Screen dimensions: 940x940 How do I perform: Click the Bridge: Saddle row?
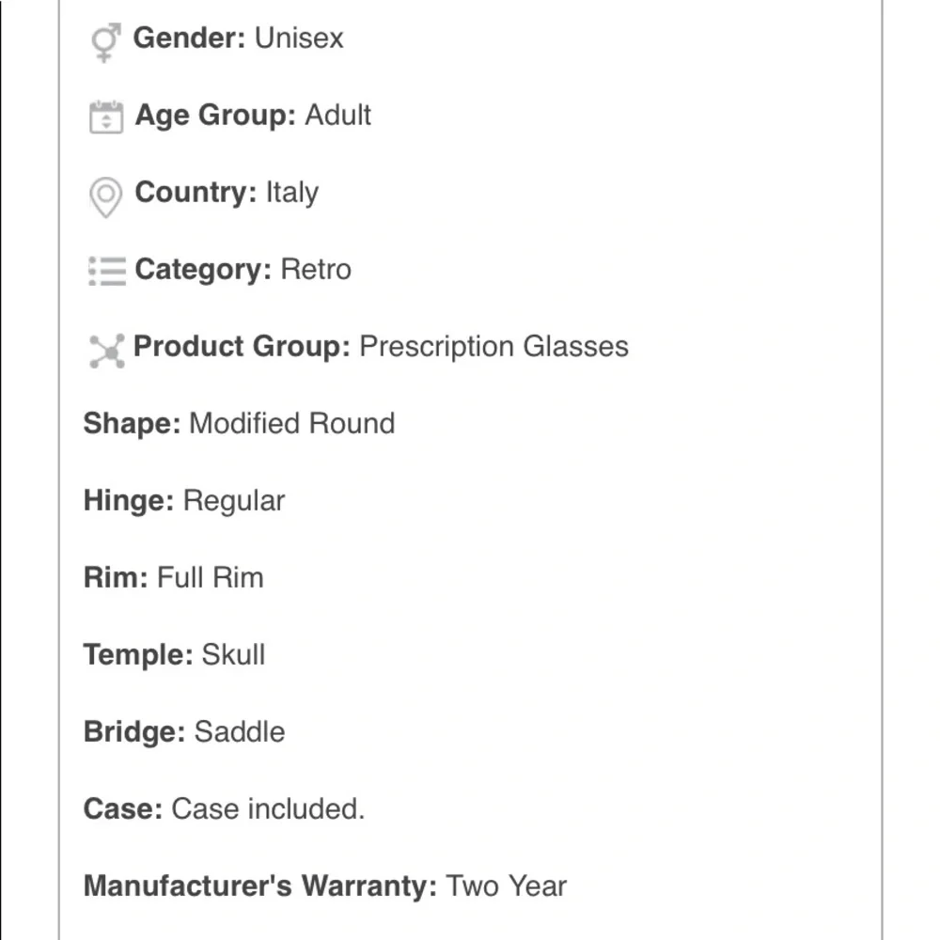coord(184,732)
